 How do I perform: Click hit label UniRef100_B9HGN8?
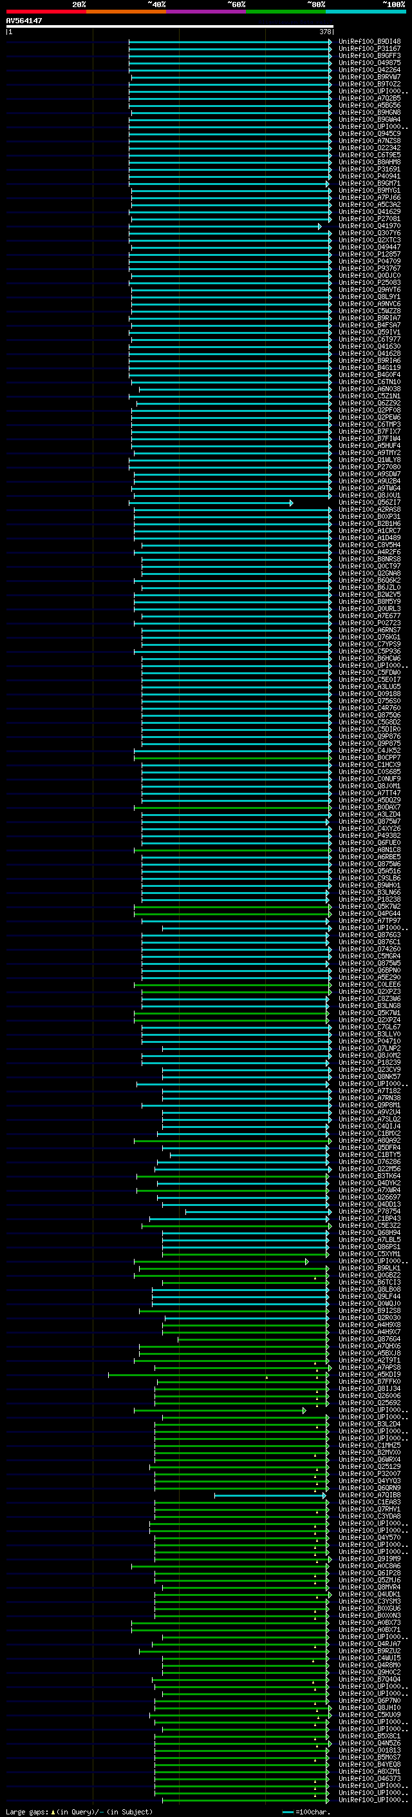[370, 112]
